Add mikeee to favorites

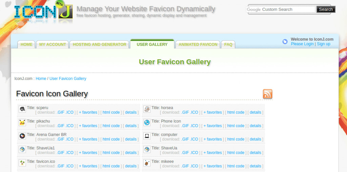(213, 166)
